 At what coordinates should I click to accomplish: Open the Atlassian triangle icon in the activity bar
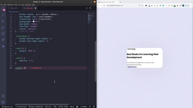click(x=3, y=46)
